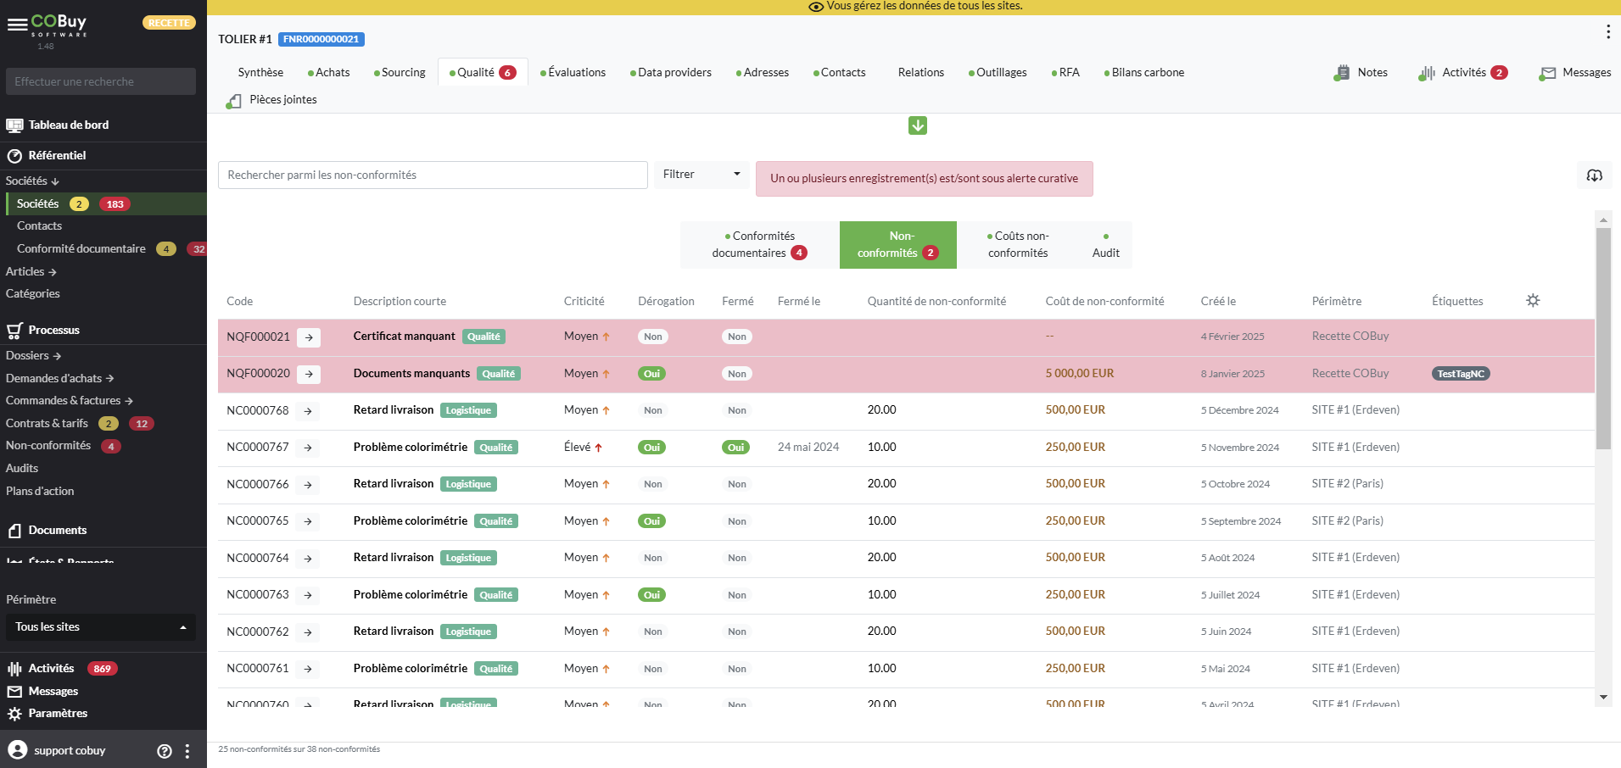
Task: Open NC0000762 row arrow button
Action: click(308, 632)
